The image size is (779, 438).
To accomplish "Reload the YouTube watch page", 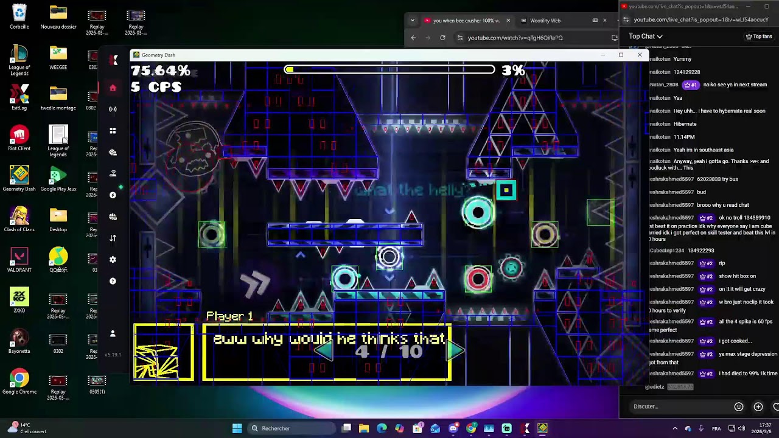I will coord(442,38).
